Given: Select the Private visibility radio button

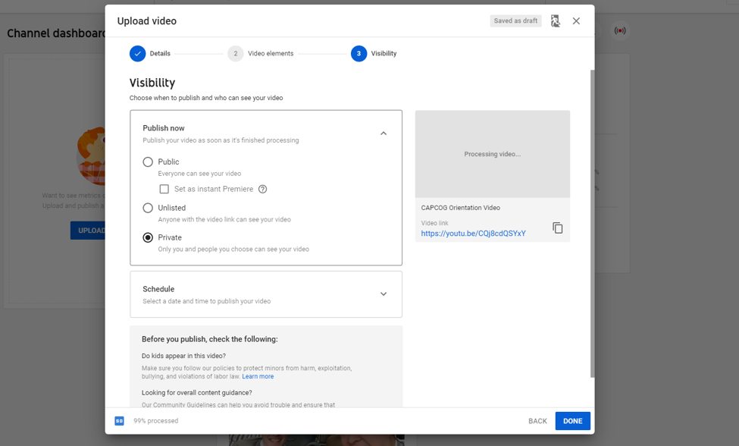Looking at the screenshot, I should click(148, 237).
